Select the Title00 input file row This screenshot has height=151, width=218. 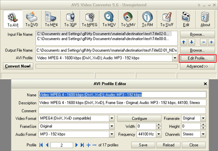pos(104,39)
